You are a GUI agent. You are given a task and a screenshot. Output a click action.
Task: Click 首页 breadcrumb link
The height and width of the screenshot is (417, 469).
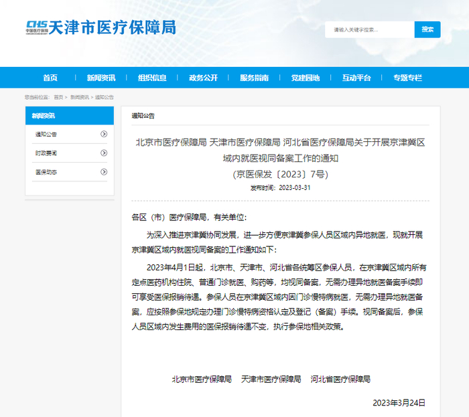coord(58,97)
